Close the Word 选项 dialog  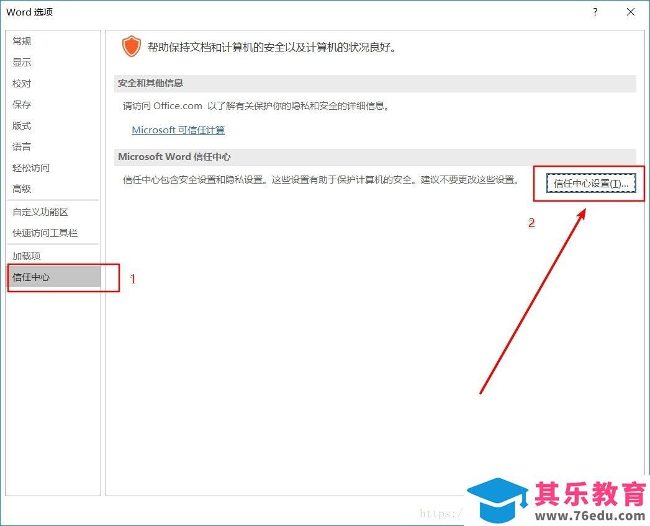(631, 12)
